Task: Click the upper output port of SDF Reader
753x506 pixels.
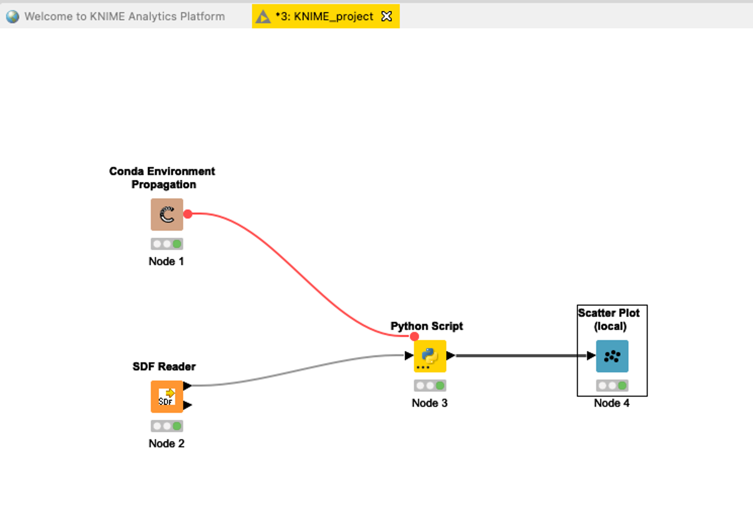Action: coord(187,386)
